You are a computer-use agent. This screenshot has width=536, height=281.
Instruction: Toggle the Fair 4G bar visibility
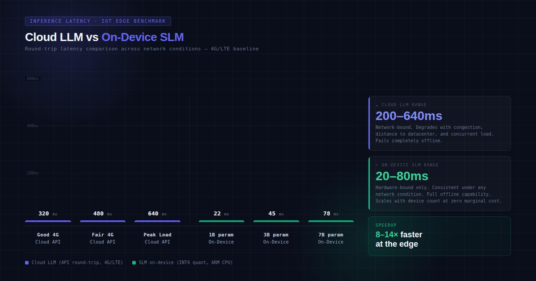point(103,221)
